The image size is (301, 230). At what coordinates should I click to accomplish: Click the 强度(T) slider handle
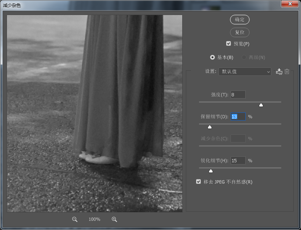pyautogui.click(x=261, y=105)
